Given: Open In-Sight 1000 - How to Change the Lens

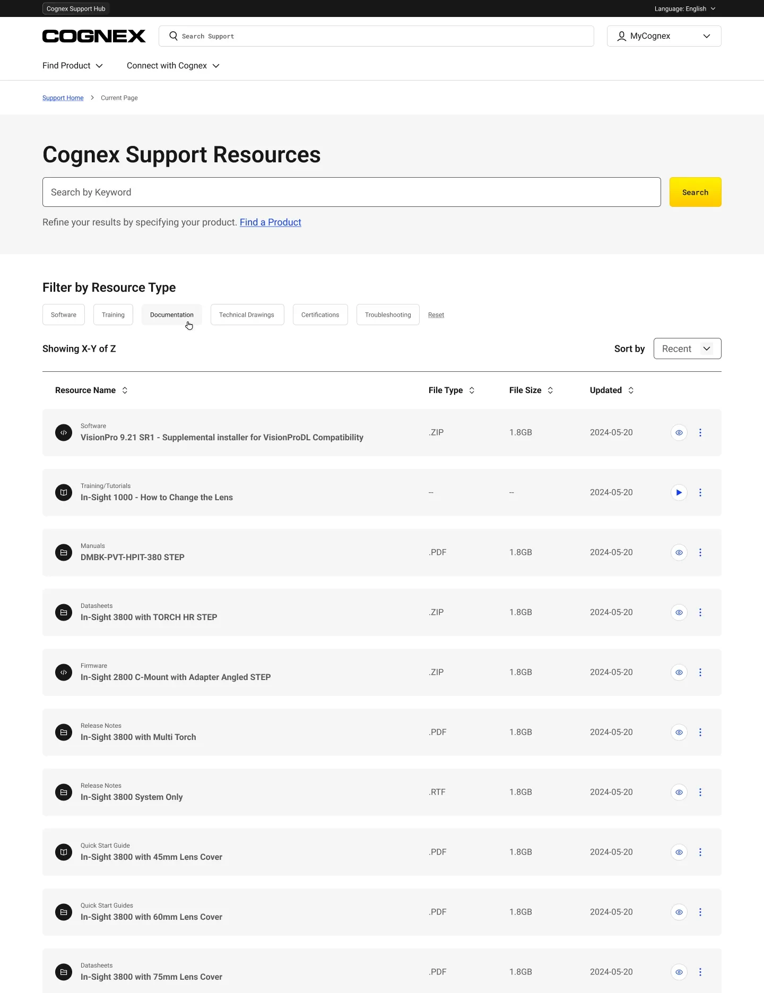Looking at the screenshot, I should tap(157, 498).
